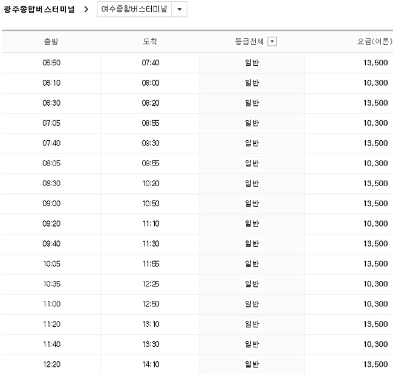Click the 10,300 fare in the 10:35 row
This screenshot has width=393, height=374.
tap(375, 284)
